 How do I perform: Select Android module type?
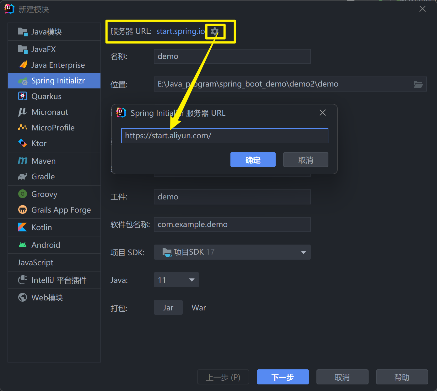54,245
